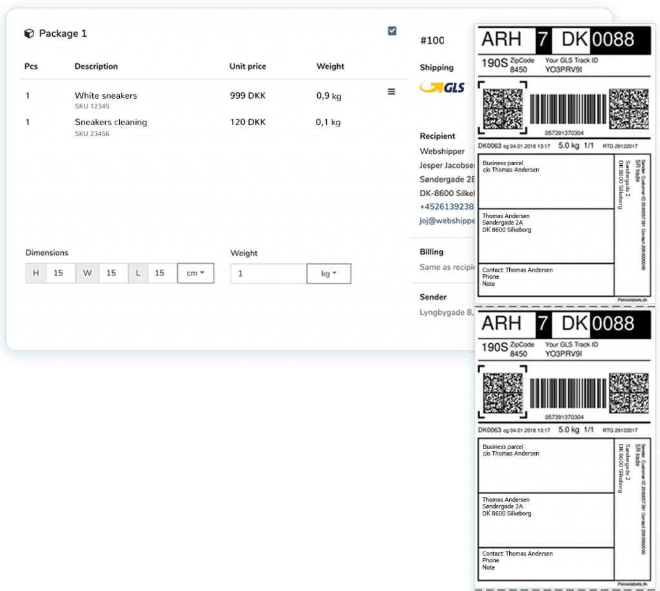
Task: Click the 'Recipient' section heading
Action: (x=438, y=136)
